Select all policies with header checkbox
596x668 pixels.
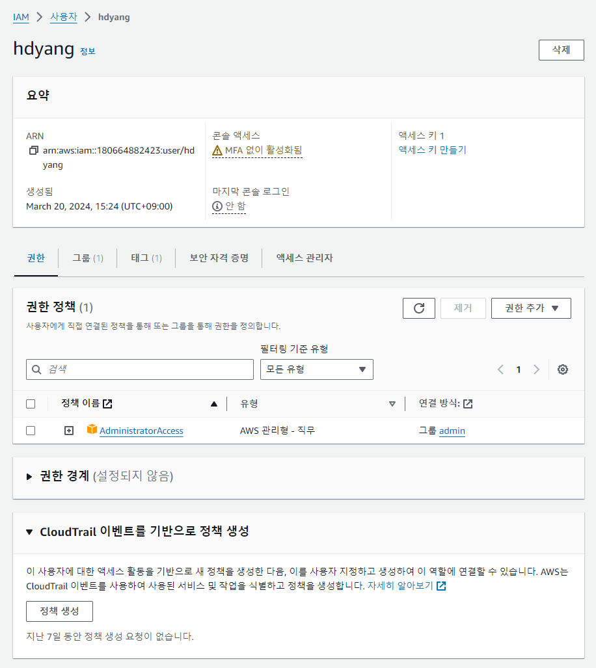click(31, 404)
